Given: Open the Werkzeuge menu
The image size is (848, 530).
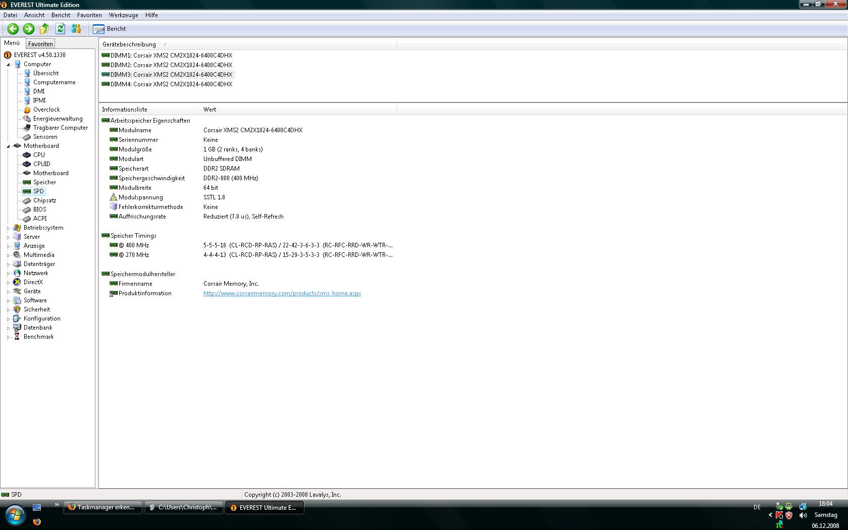Looking at the screenshot, I should 124,15.
